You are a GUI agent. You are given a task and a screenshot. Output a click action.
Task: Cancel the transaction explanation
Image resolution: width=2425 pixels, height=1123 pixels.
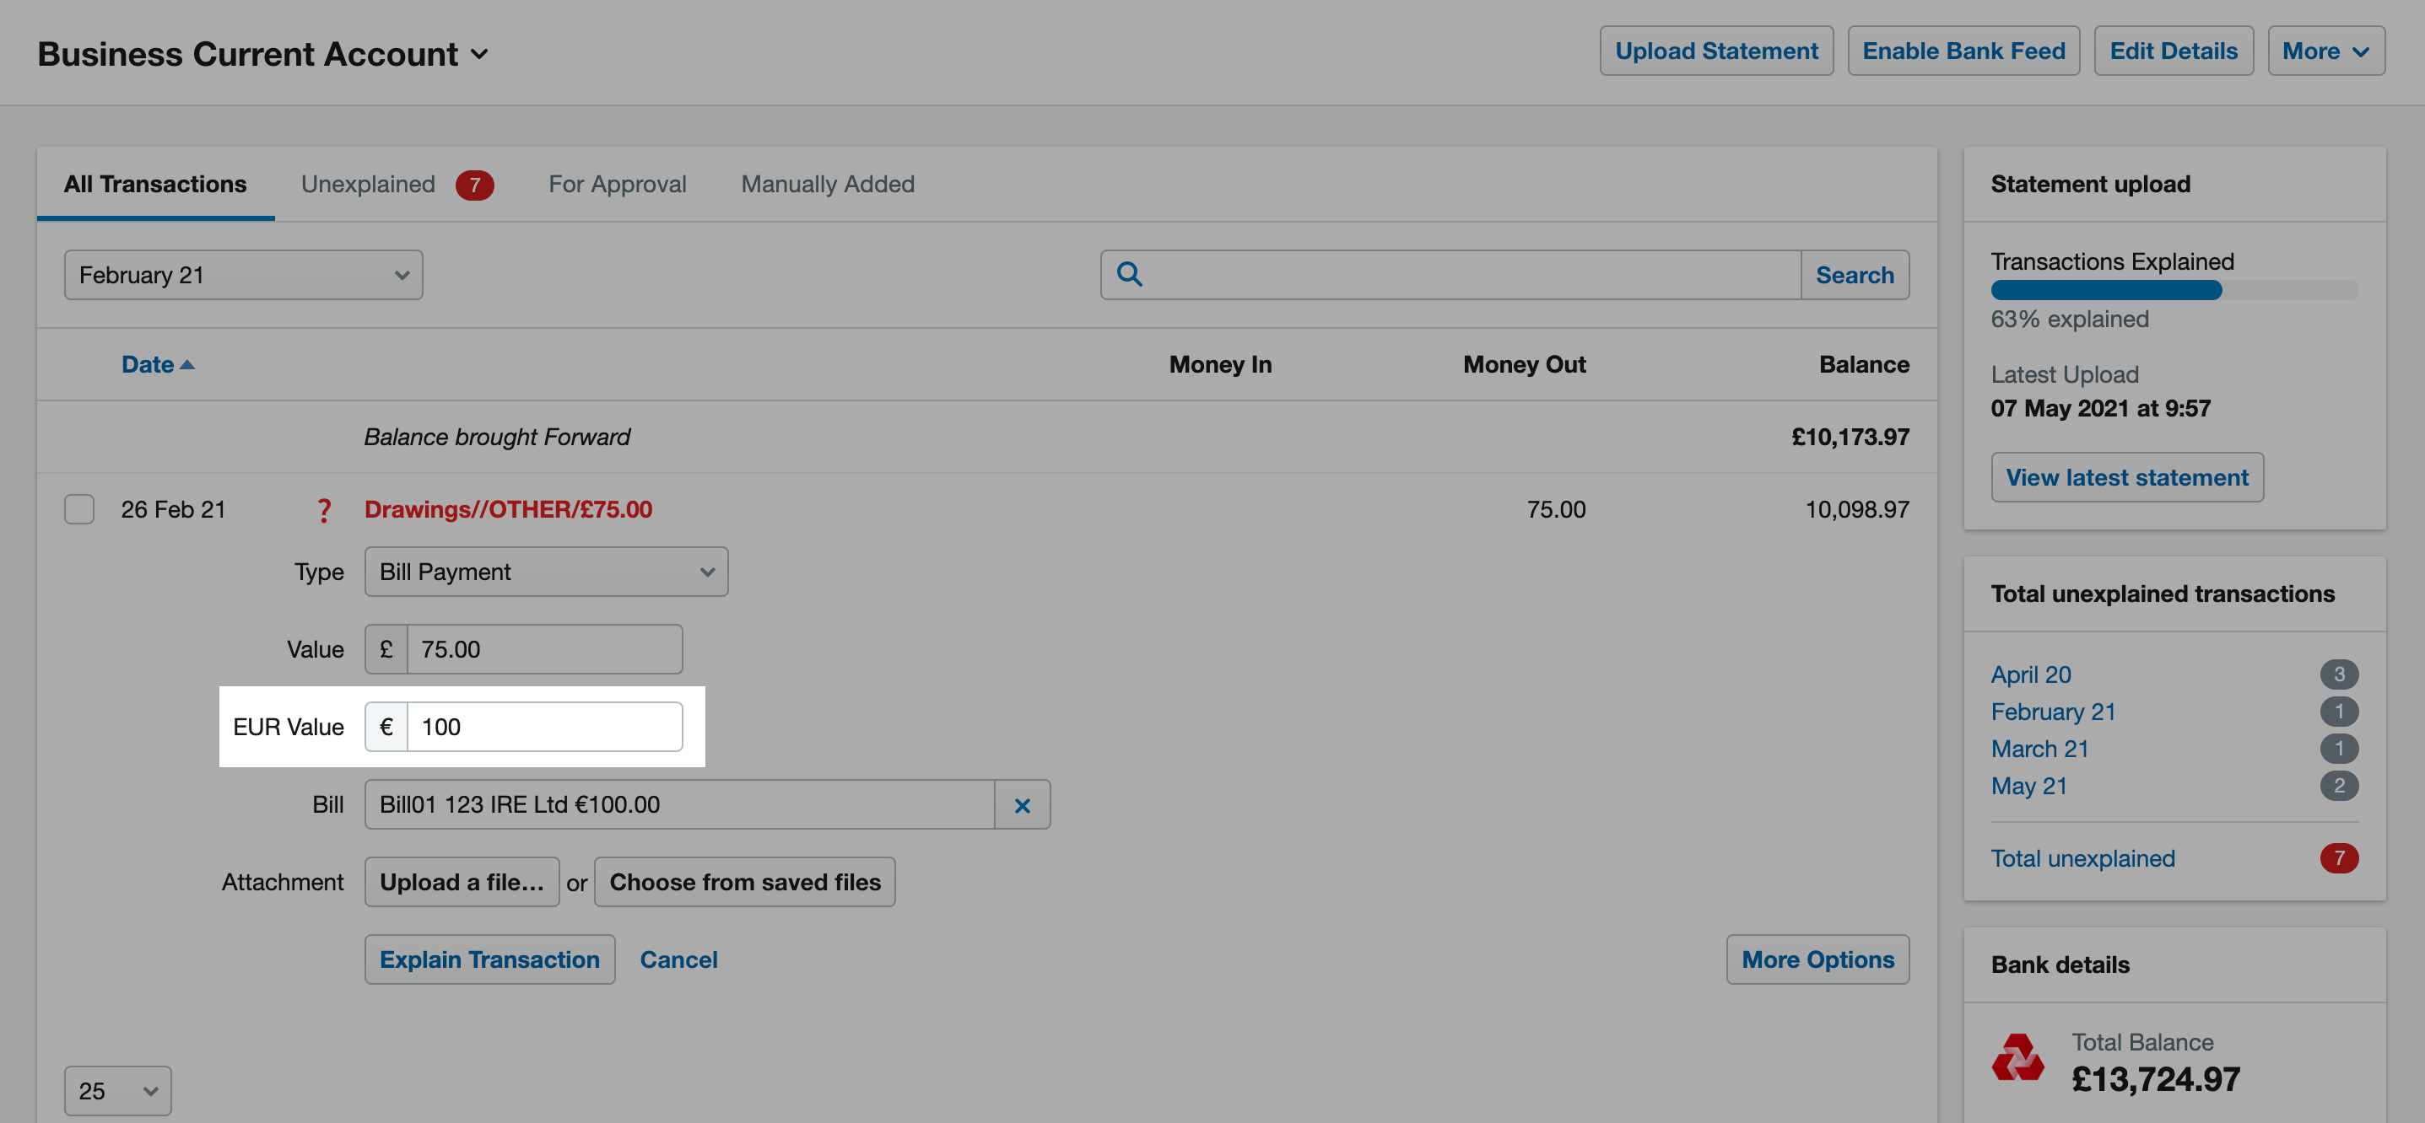click(678, 959)
